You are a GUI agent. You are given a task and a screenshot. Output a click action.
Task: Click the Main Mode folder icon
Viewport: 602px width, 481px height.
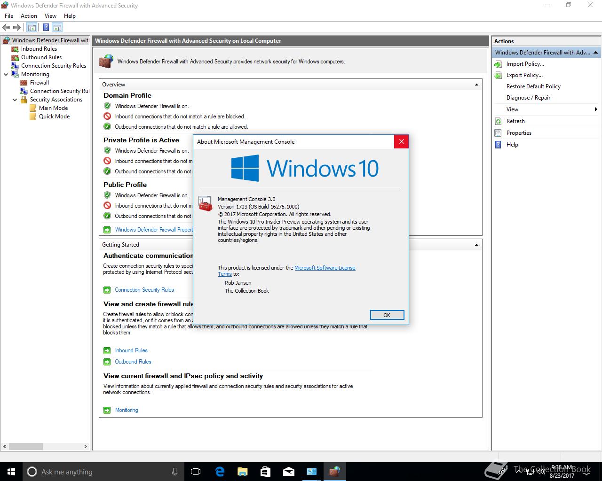[x=33, y=108]
